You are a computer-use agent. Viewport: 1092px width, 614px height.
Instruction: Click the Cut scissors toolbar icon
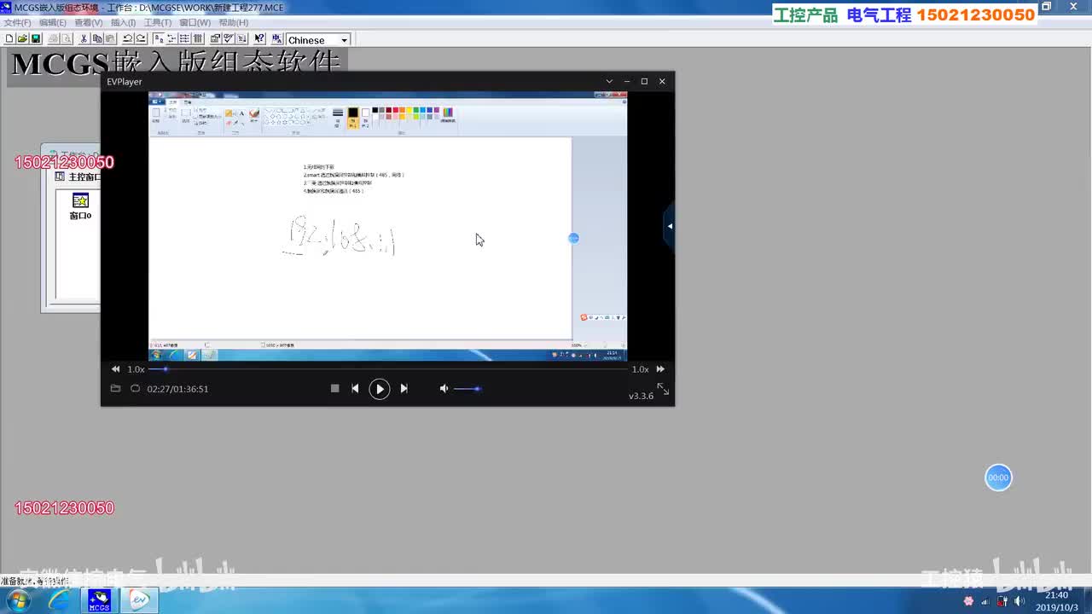84,39
